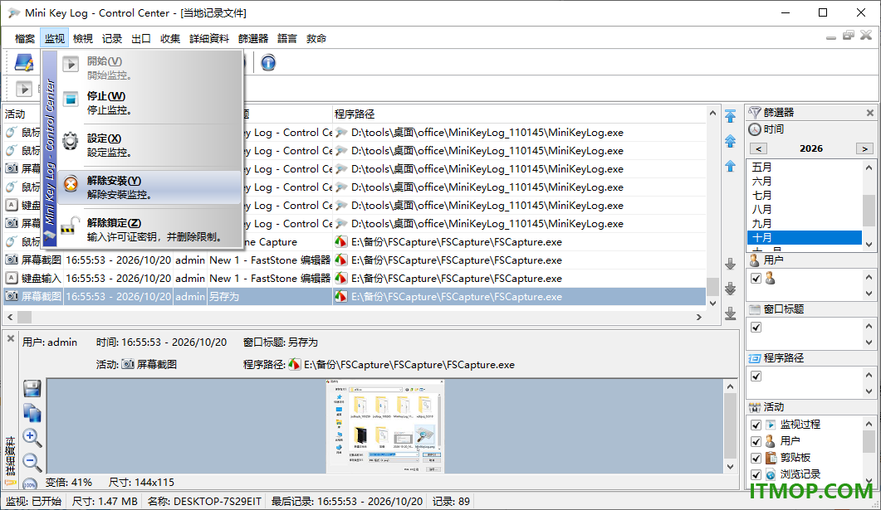Zoom in on the screenshot preview
The image size is (881, 510).
[x=32, y=438]
